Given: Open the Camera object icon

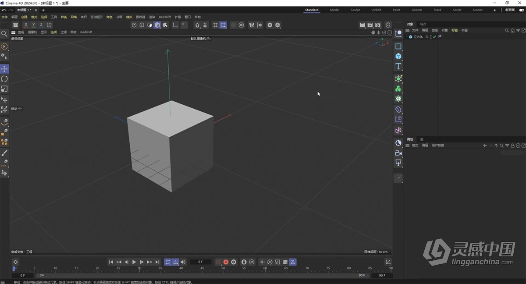Looking at the screenshot, I should pos(398,153).
